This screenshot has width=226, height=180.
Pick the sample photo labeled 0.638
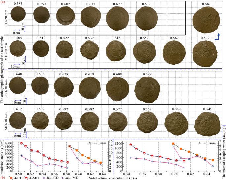point(40,85)
